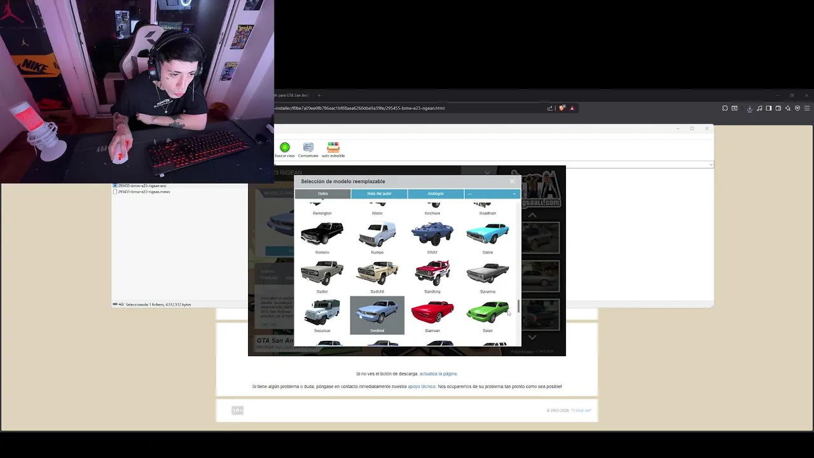Maximize the archive extractor window
Viewport: 814px width, 458px height.
[692, 128]
